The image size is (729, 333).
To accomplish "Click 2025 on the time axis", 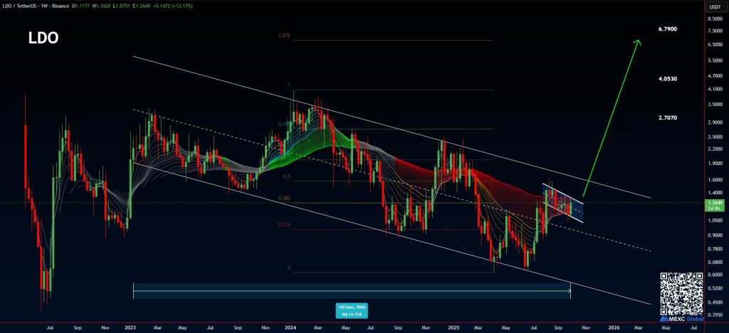I will pos(454,329).
